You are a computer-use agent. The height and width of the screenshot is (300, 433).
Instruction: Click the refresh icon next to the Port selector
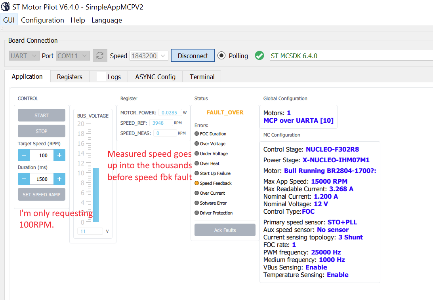point(100,55)
